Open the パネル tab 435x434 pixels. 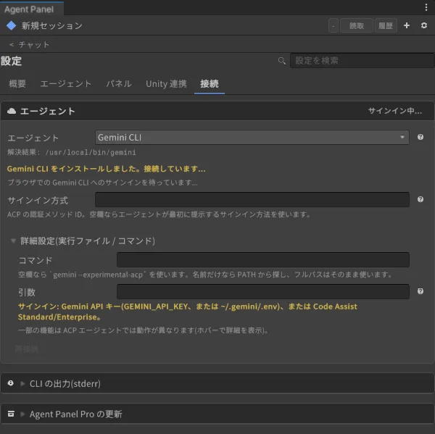click(119, 84)
